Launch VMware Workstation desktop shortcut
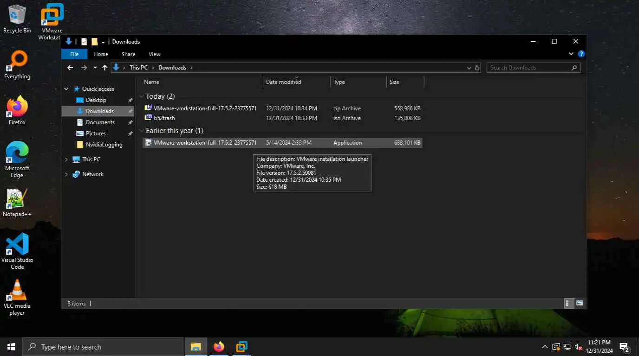 (x=52, y=21)
